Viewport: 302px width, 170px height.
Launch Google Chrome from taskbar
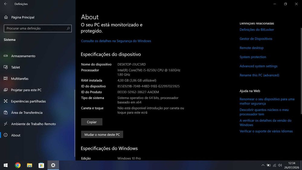pos(18,165)
